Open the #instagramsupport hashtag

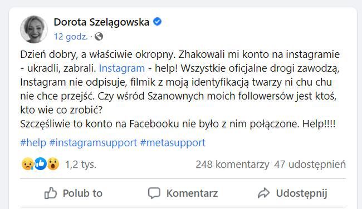tap(93, 143)
